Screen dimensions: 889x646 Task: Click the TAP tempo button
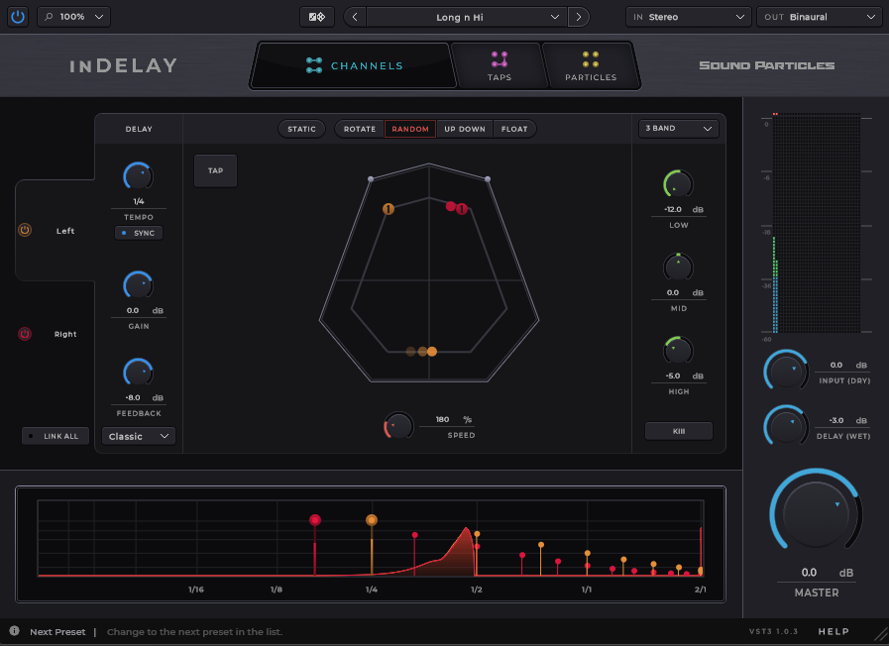[x=215, y=170]
